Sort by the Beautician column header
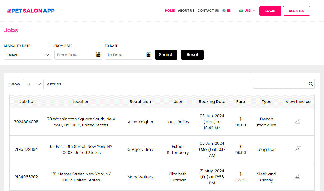This screenshot has width=324, height=191. [x=140, y=102]
